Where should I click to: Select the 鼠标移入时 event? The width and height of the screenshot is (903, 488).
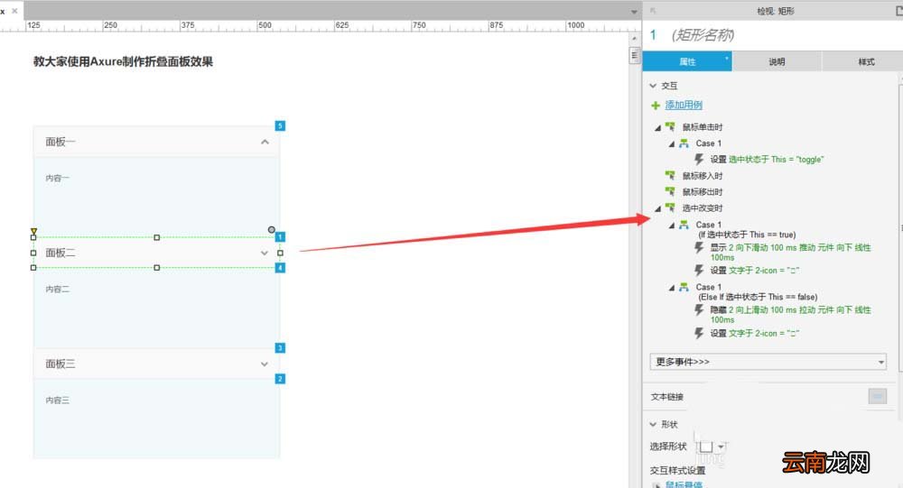pyautogui.click(x=702, y=176)
